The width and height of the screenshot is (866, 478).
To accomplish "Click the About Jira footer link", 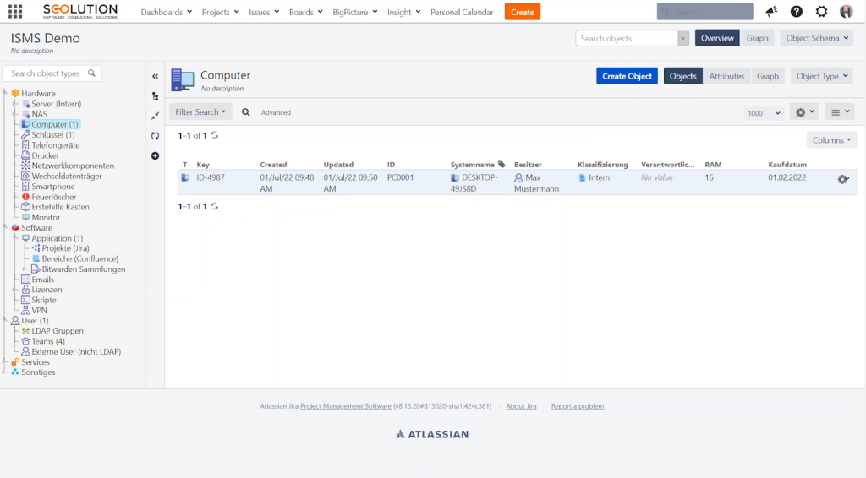I will [x=521, y=406].
